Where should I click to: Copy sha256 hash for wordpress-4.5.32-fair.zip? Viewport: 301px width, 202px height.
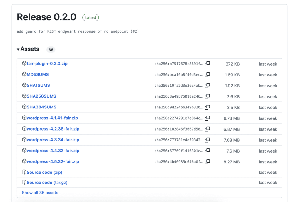coord(207,162)
